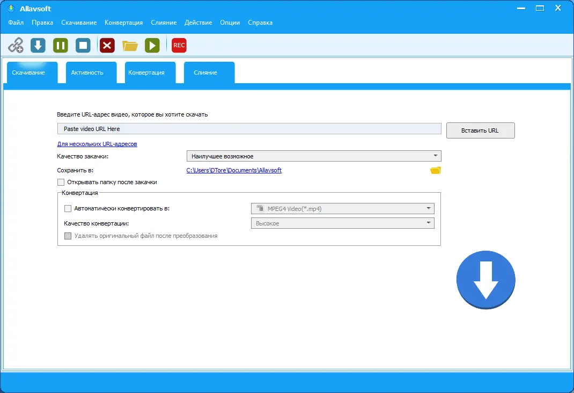Open the save folder via the yellow folder icon
574x393 pixels.
(435, 170)
